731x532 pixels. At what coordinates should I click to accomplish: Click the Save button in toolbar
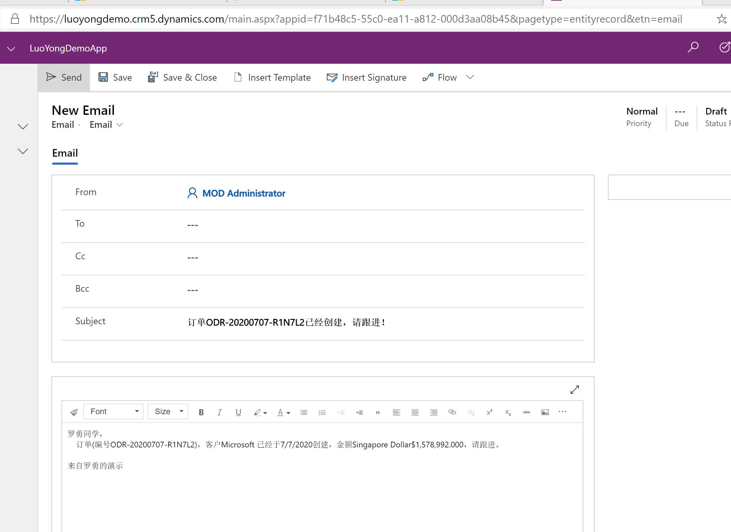115,77
